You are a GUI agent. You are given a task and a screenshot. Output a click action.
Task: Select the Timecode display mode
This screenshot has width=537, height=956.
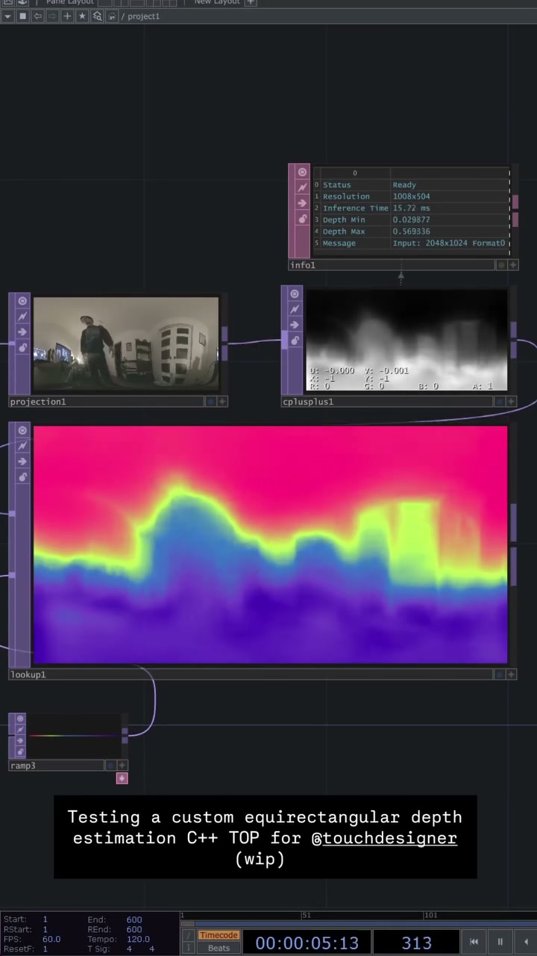[219, 935]
